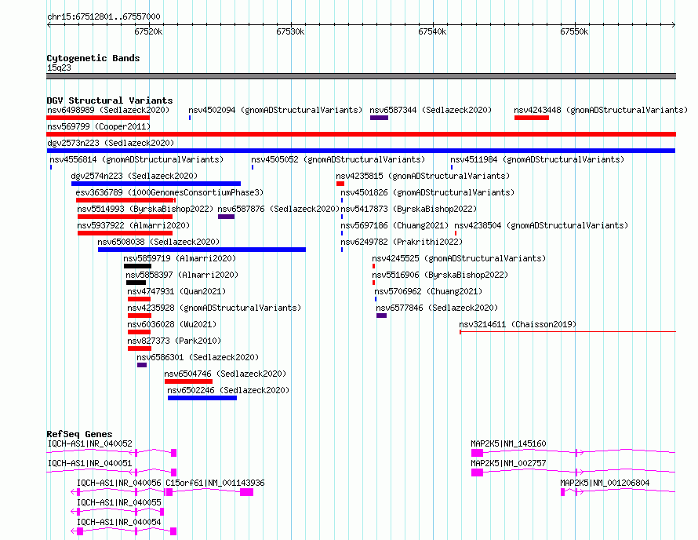The width and height of the screenshot is (698, 540).
Task: Click the chr15:67512801..67557000 coordinate text
Action: (104, 16)
